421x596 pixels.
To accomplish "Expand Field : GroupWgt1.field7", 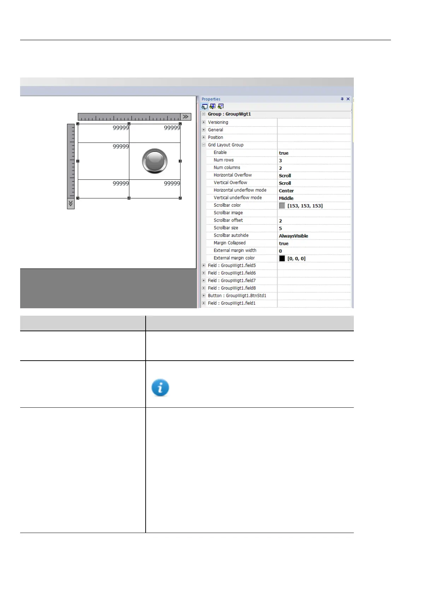I will point(204,280).
